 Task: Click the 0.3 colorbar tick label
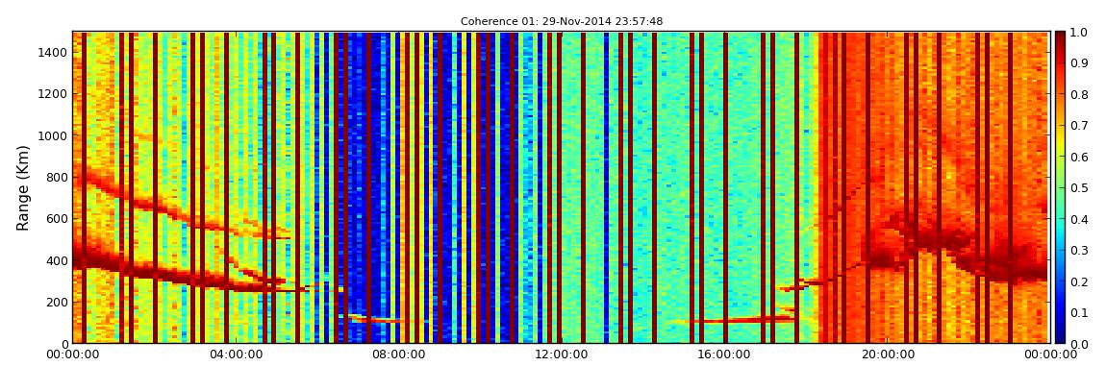1078,250
